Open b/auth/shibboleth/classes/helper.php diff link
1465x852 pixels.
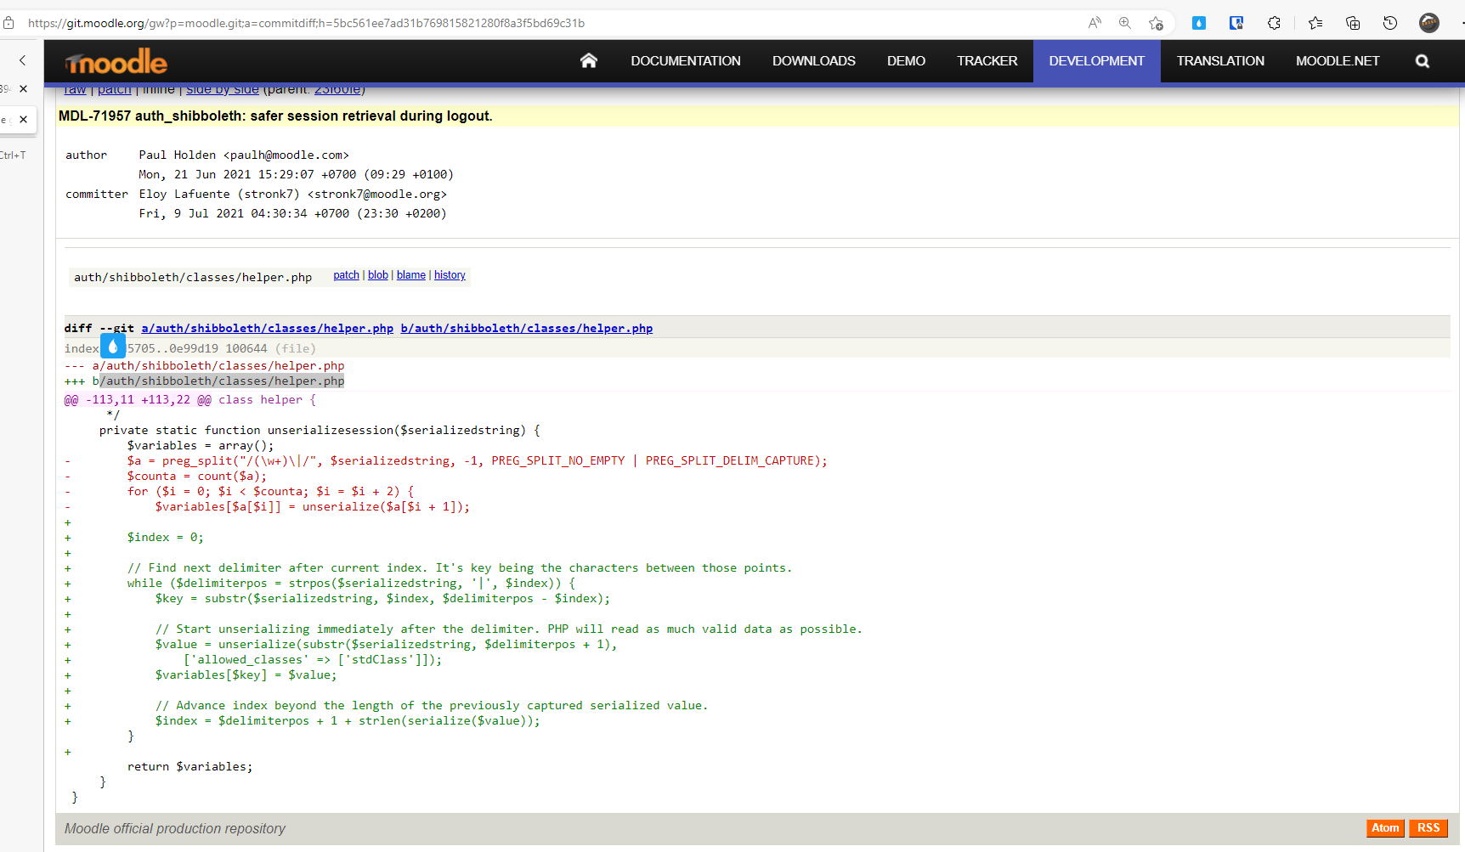tap(527, 328)
